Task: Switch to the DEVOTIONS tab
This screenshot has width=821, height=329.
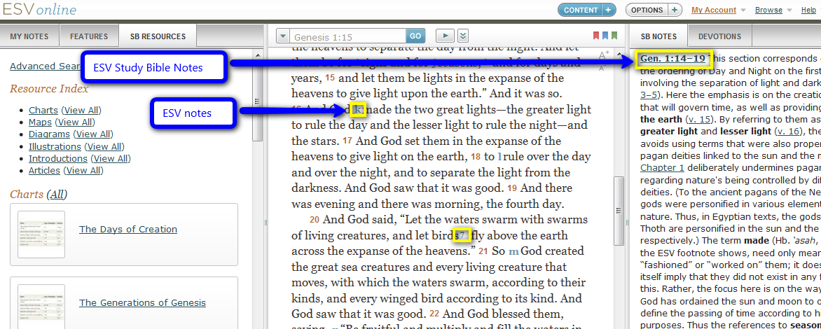Action: (720, 36)
